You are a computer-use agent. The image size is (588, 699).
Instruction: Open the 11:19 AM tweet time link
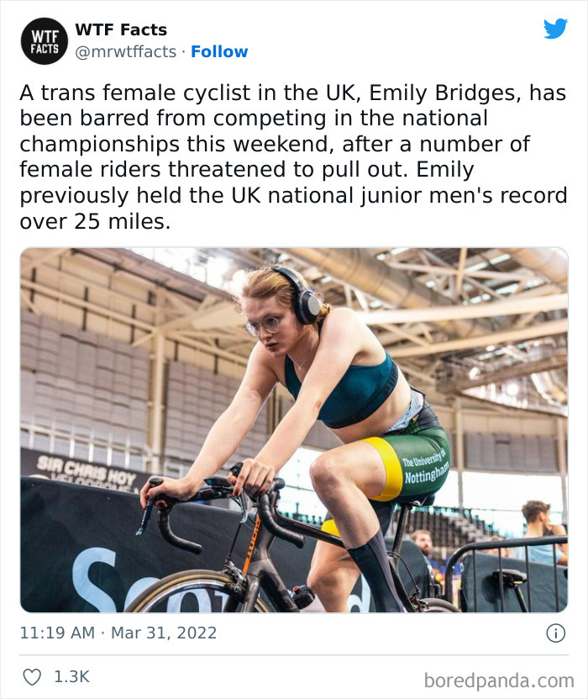click(56, 633)
